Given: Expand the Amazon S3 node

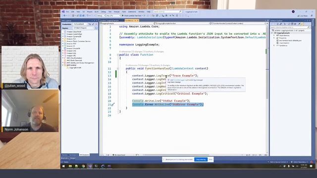Looking at the screenshot, I should 63,46.
